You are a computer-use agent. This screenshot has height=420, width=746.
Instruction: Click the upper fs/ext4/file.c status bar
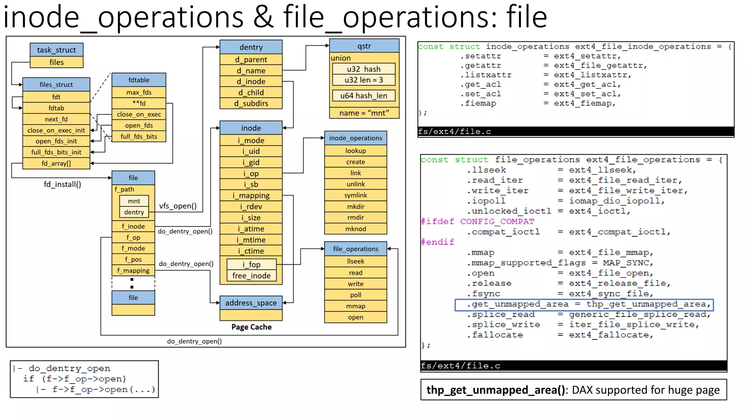coord(576,132)
